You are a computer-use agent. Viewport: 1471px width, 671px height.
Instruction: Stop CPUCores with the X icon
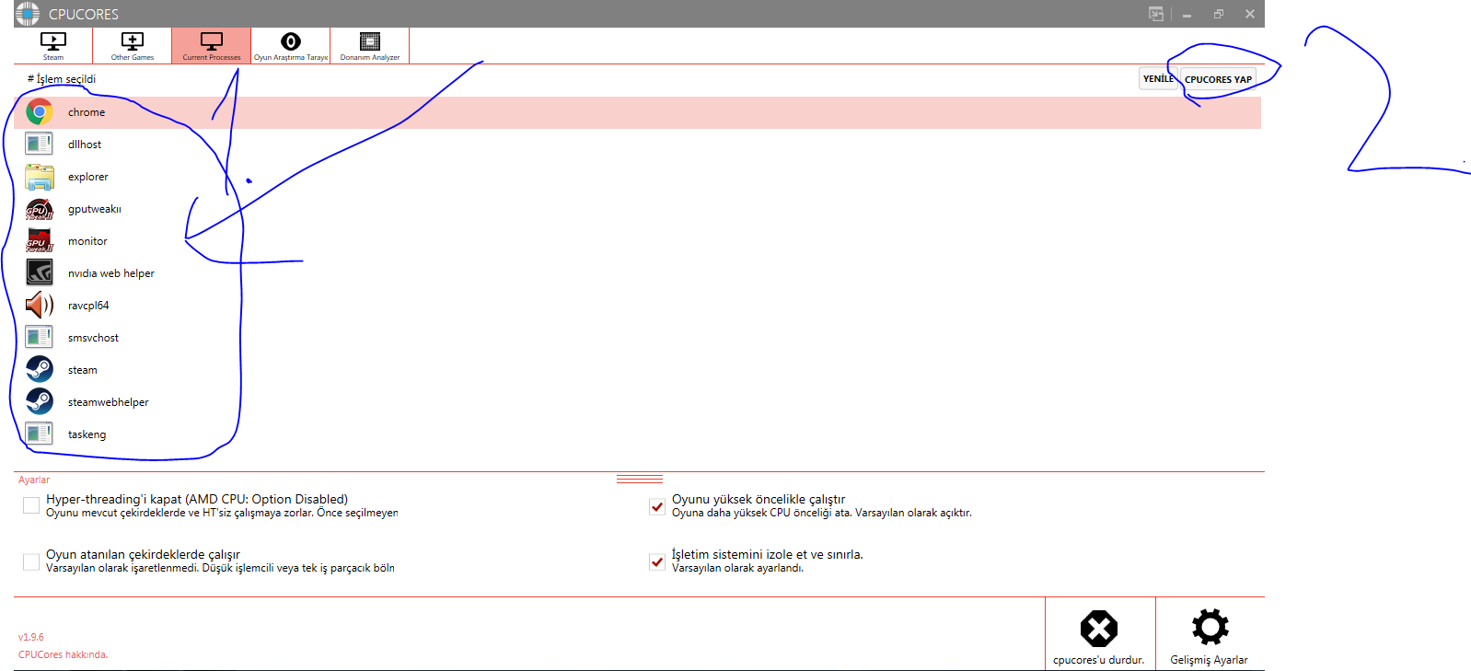click(1099, 629)
